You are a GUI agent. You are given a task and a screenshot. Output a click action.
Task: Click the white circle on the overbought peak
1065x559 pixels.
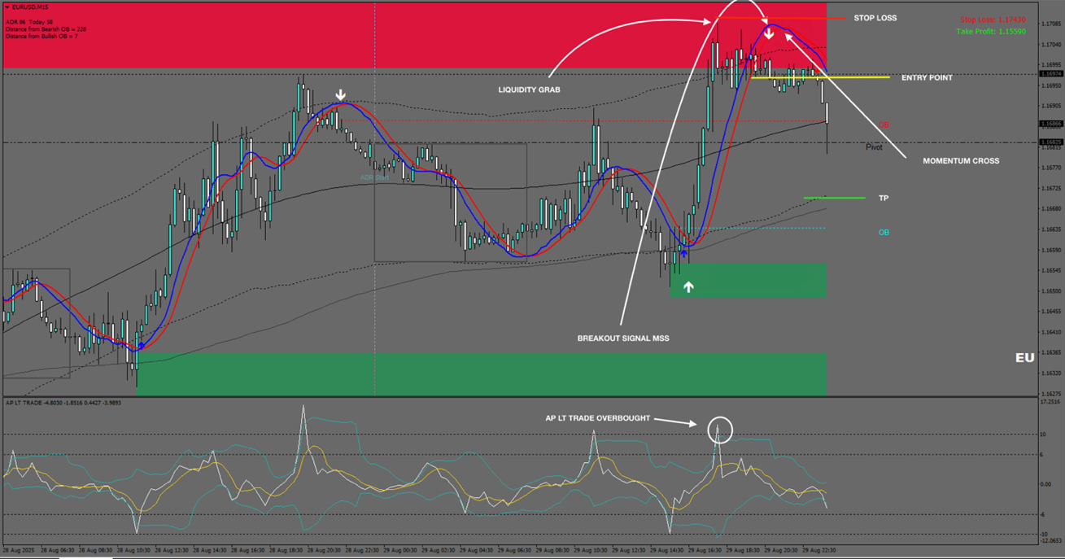point(720,429)
